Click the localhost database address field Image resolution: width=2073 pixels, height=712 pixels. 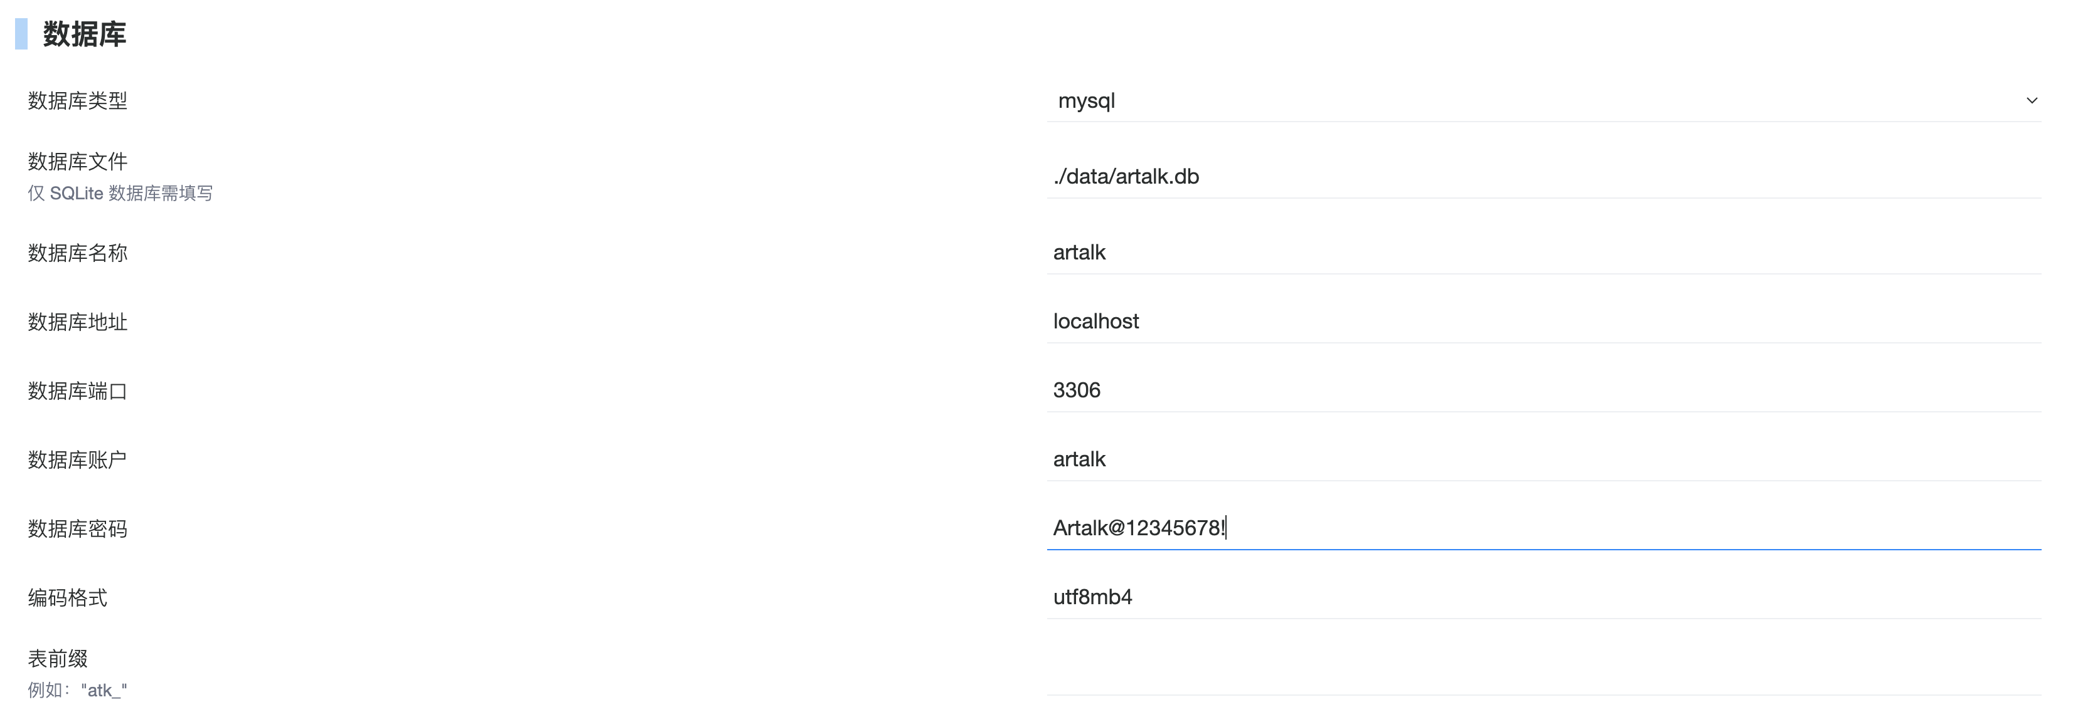coord(1529,322)
